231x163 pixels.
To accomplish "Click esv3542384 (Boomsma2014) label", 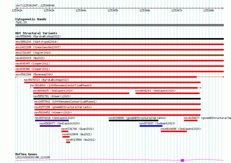I will (34, 74).
